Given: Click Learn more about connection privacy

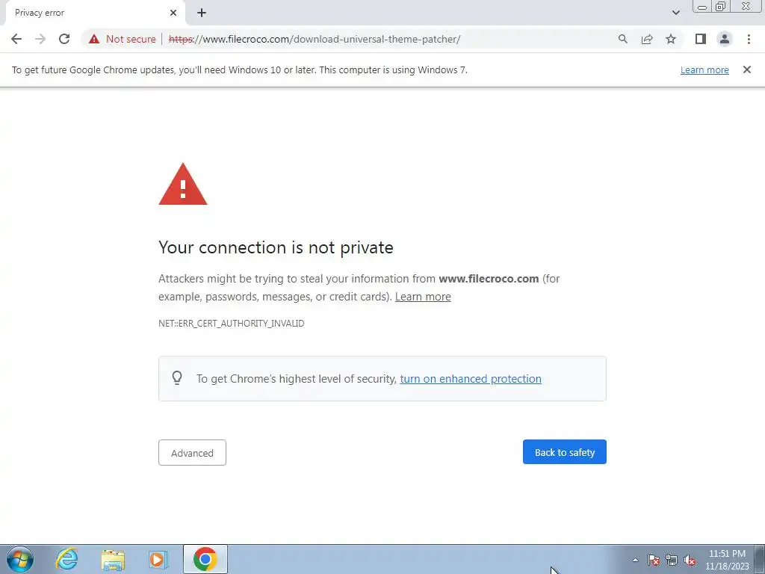Looking at the screenshot, I should point(423,297).
